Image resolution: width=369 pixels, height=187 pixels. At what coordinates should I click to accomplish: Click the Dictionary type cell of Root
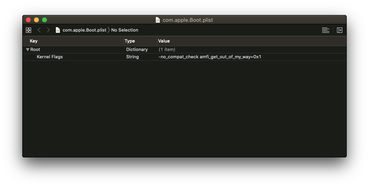click(x=137, y=49)
